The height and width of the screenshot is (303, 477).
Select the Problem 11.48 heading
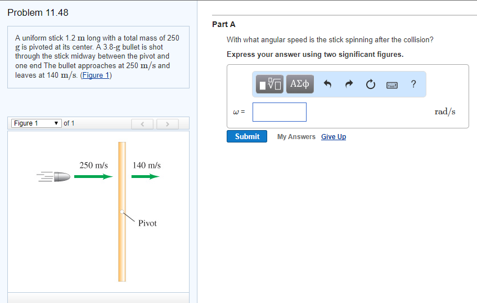point(38,12)
